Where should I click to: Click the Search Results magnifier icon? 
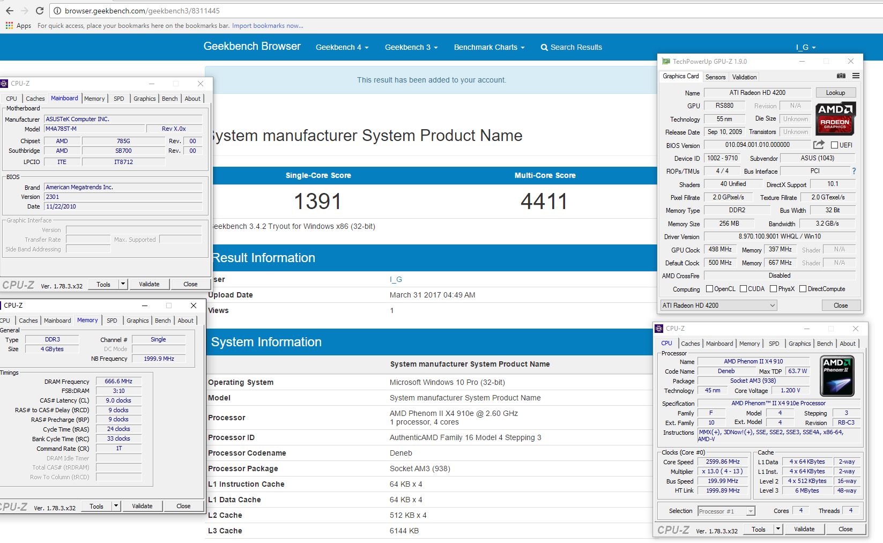tap(544, 47)
